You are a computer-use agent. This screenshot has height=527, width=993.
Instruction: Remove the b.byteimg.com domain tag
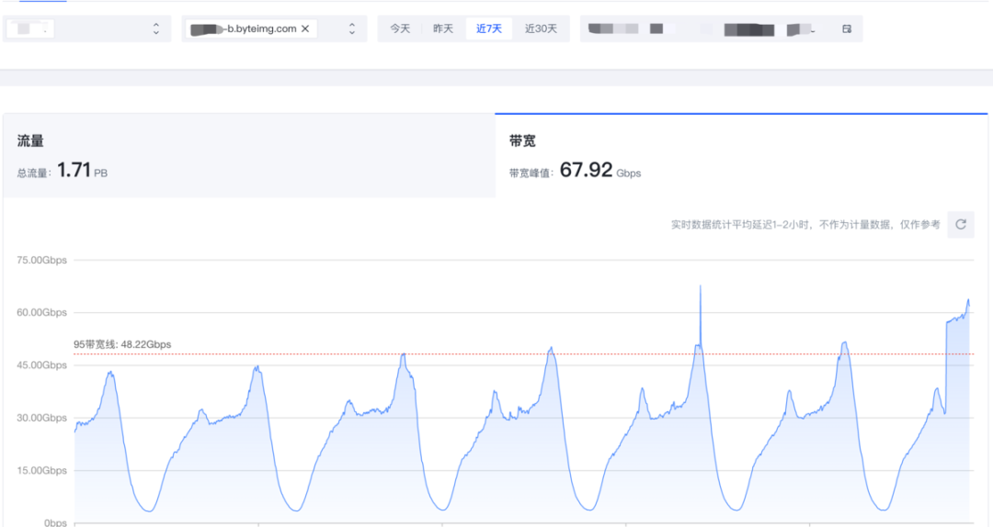[305, 28]
